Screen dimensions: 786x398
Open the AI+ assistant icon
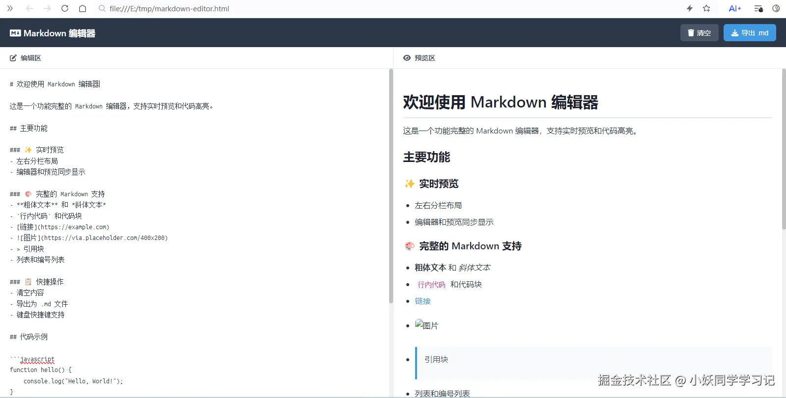pos(735,8)
